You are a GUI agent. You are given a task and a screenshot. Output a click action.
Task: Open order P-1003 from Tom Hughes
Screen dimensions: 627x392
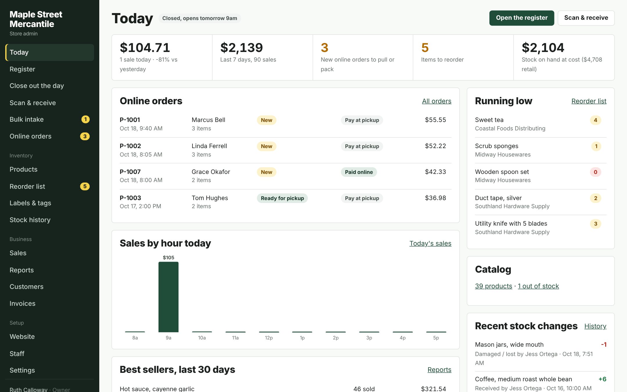pyautogui.click(x=285, y=202)
